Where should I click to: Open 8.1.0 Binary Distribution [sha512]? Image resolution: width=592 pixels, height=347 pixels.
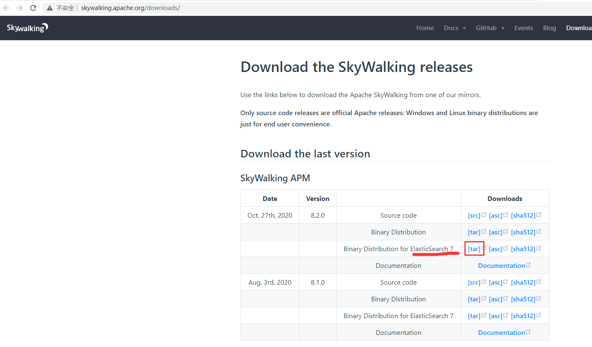click(x=523, y=299)
